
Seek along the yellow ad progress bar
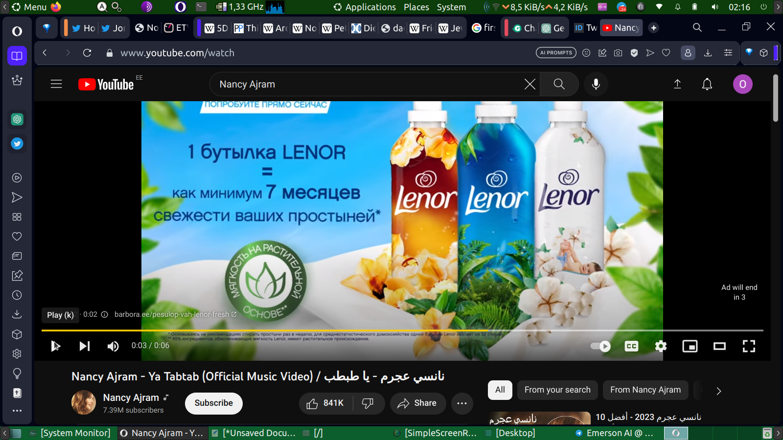coord(402,330)
